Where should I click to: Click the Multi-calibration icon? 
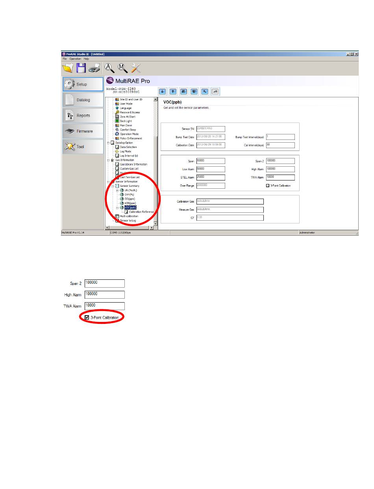pyautogui.click(x=117, y=216)
